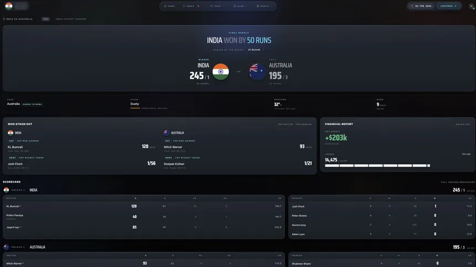Click the India vs Australia location pin icon

click(x=4, y=19)
